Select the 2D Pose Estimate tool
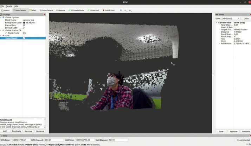This screenshot has height=146, width=251. point(76,11)
